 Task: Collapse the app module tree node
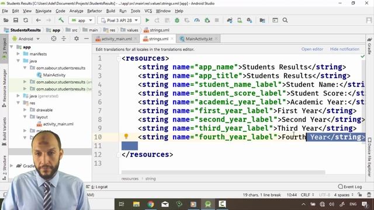(x=12, y=47)
